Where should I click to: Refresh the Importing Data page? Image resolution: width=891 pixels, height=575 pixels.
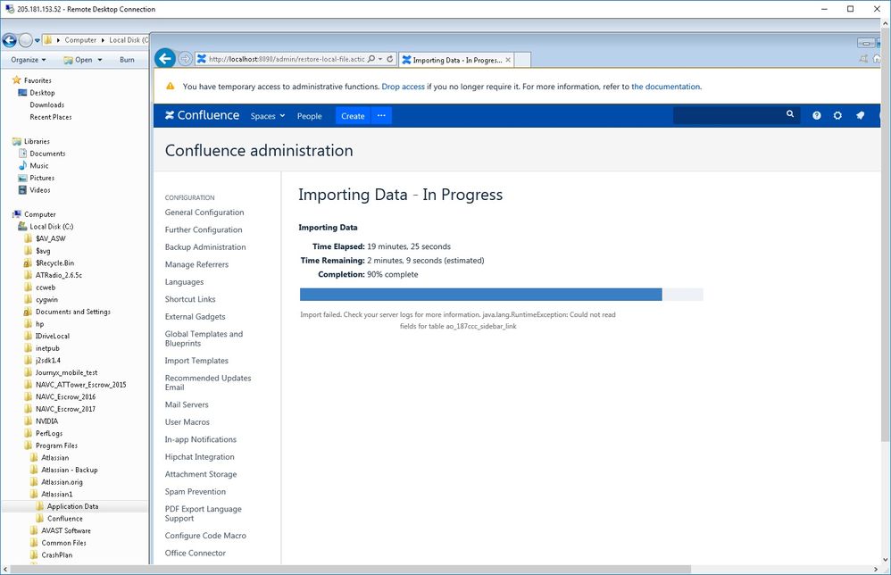390,59
